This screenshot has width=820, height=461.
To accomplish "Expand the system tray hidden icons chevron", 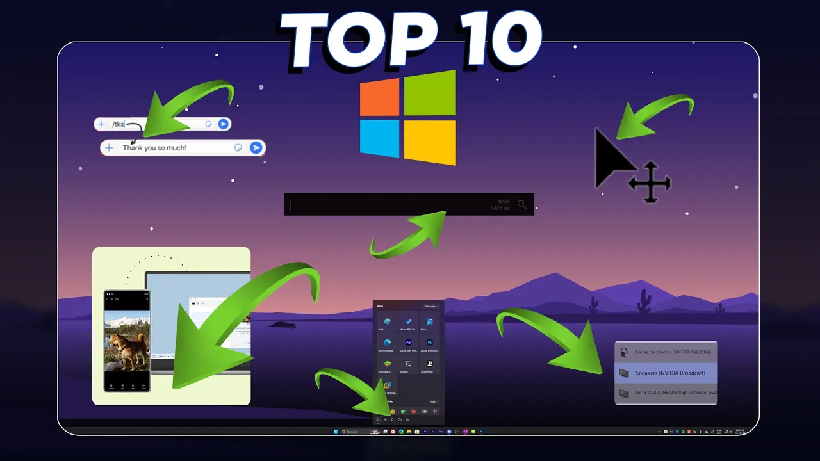I will coord(659,432).
